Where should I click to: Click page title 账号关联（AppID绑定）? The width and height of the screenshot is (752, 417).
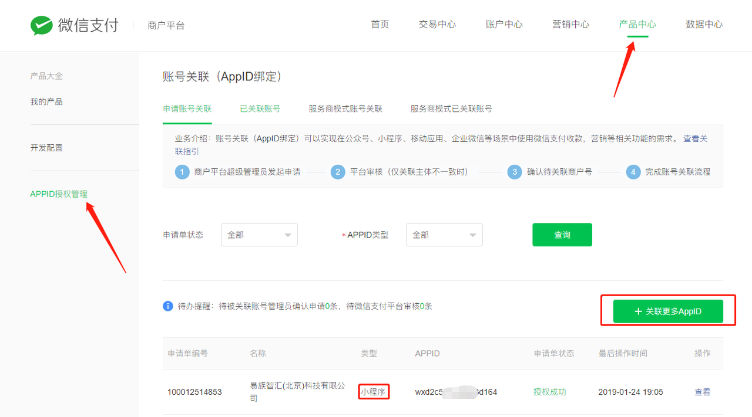coord(223,76)
